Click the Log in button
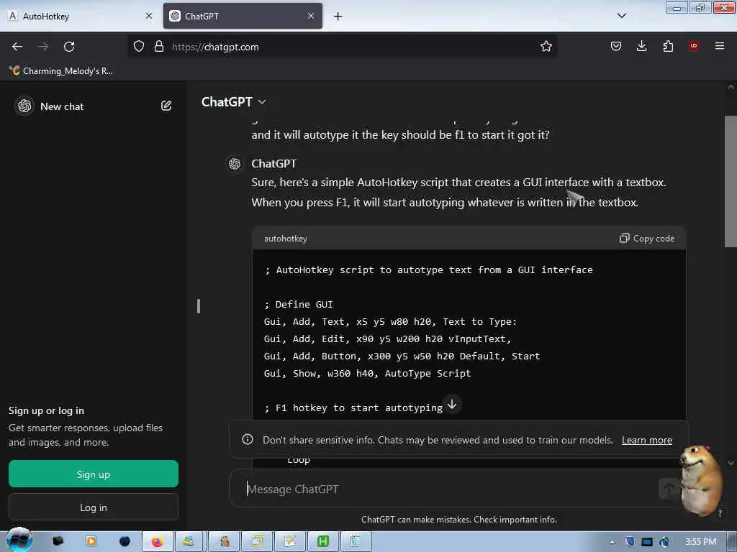The image size is (737, 552). 94,507
